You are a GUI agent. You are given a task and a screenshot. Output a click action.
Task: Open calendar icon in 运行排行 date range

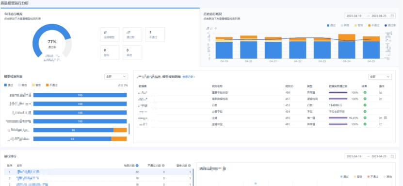click(x=392, y=156)
